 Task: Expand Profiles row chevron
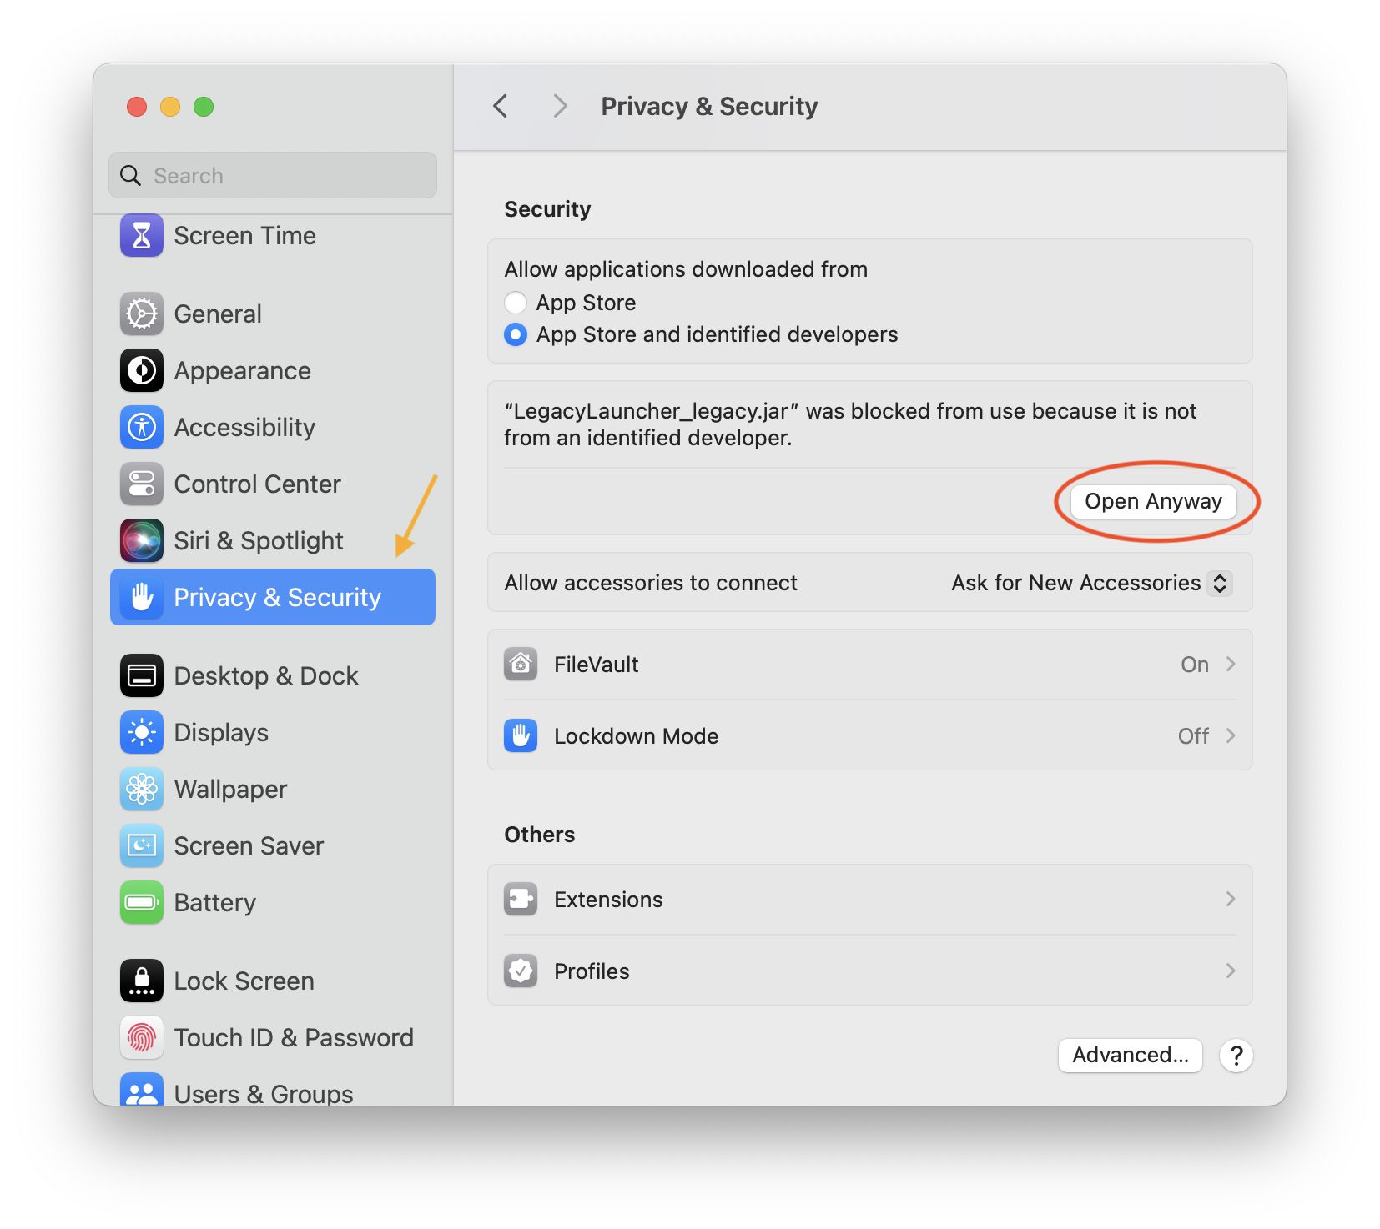point(1231,971)
